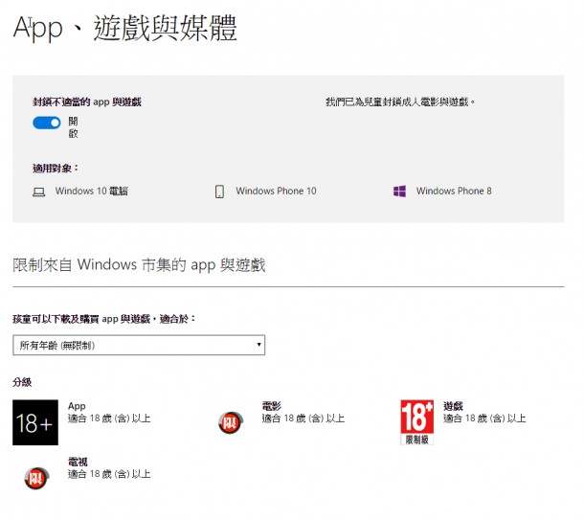Toggle off the block inappropriate apps switch

pyautogui.click(x=47, y=123)
